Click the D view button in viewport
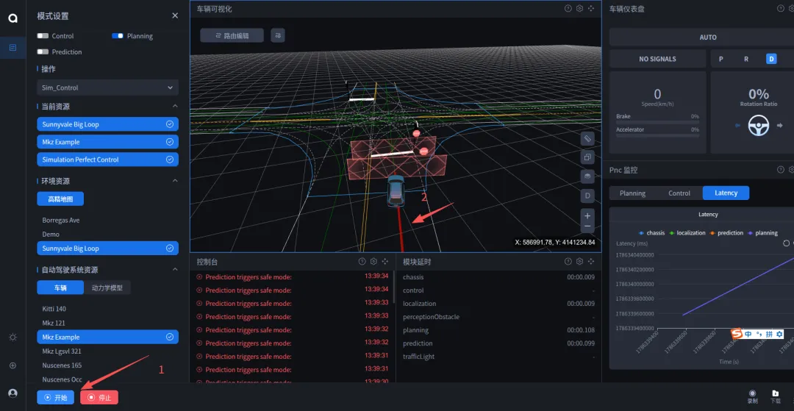Screen dimensions: 794x411 [x=587, y=196]
